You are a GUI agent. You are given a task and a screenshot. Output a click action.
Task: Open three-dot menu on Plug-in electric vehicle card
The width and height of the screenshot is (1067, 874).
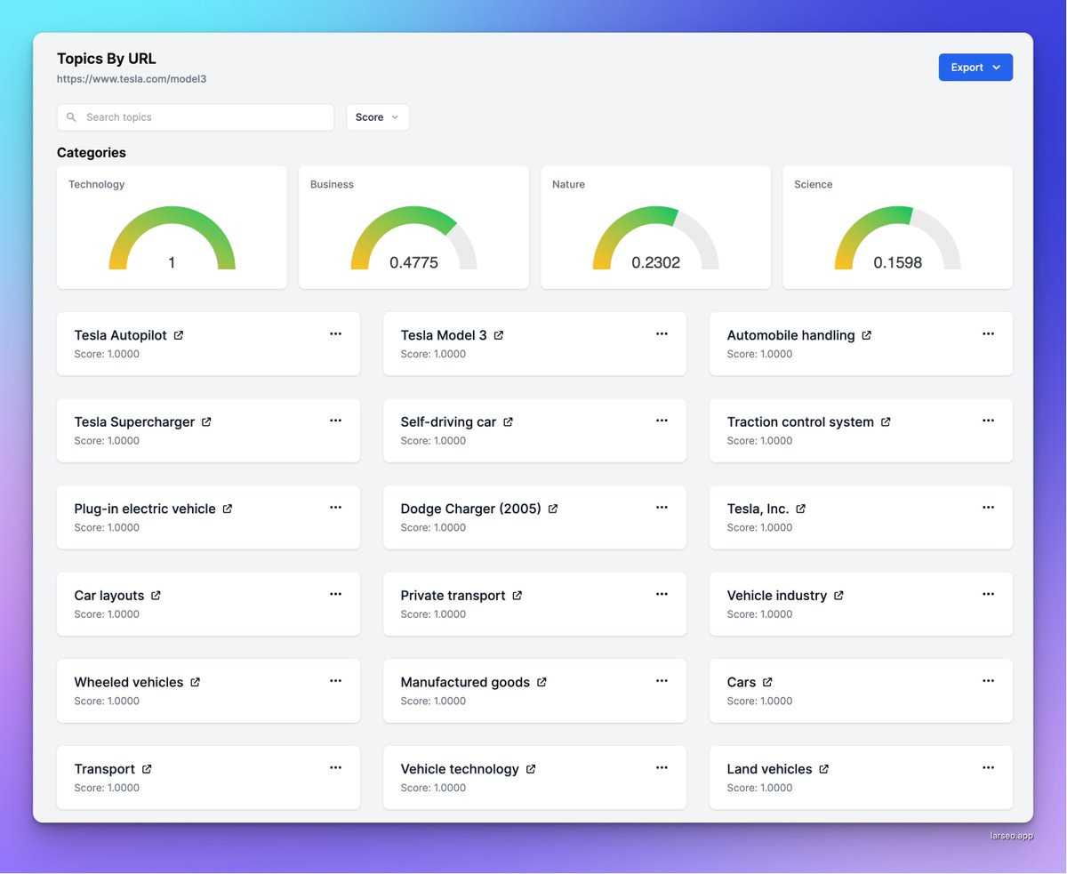point(335,507)
